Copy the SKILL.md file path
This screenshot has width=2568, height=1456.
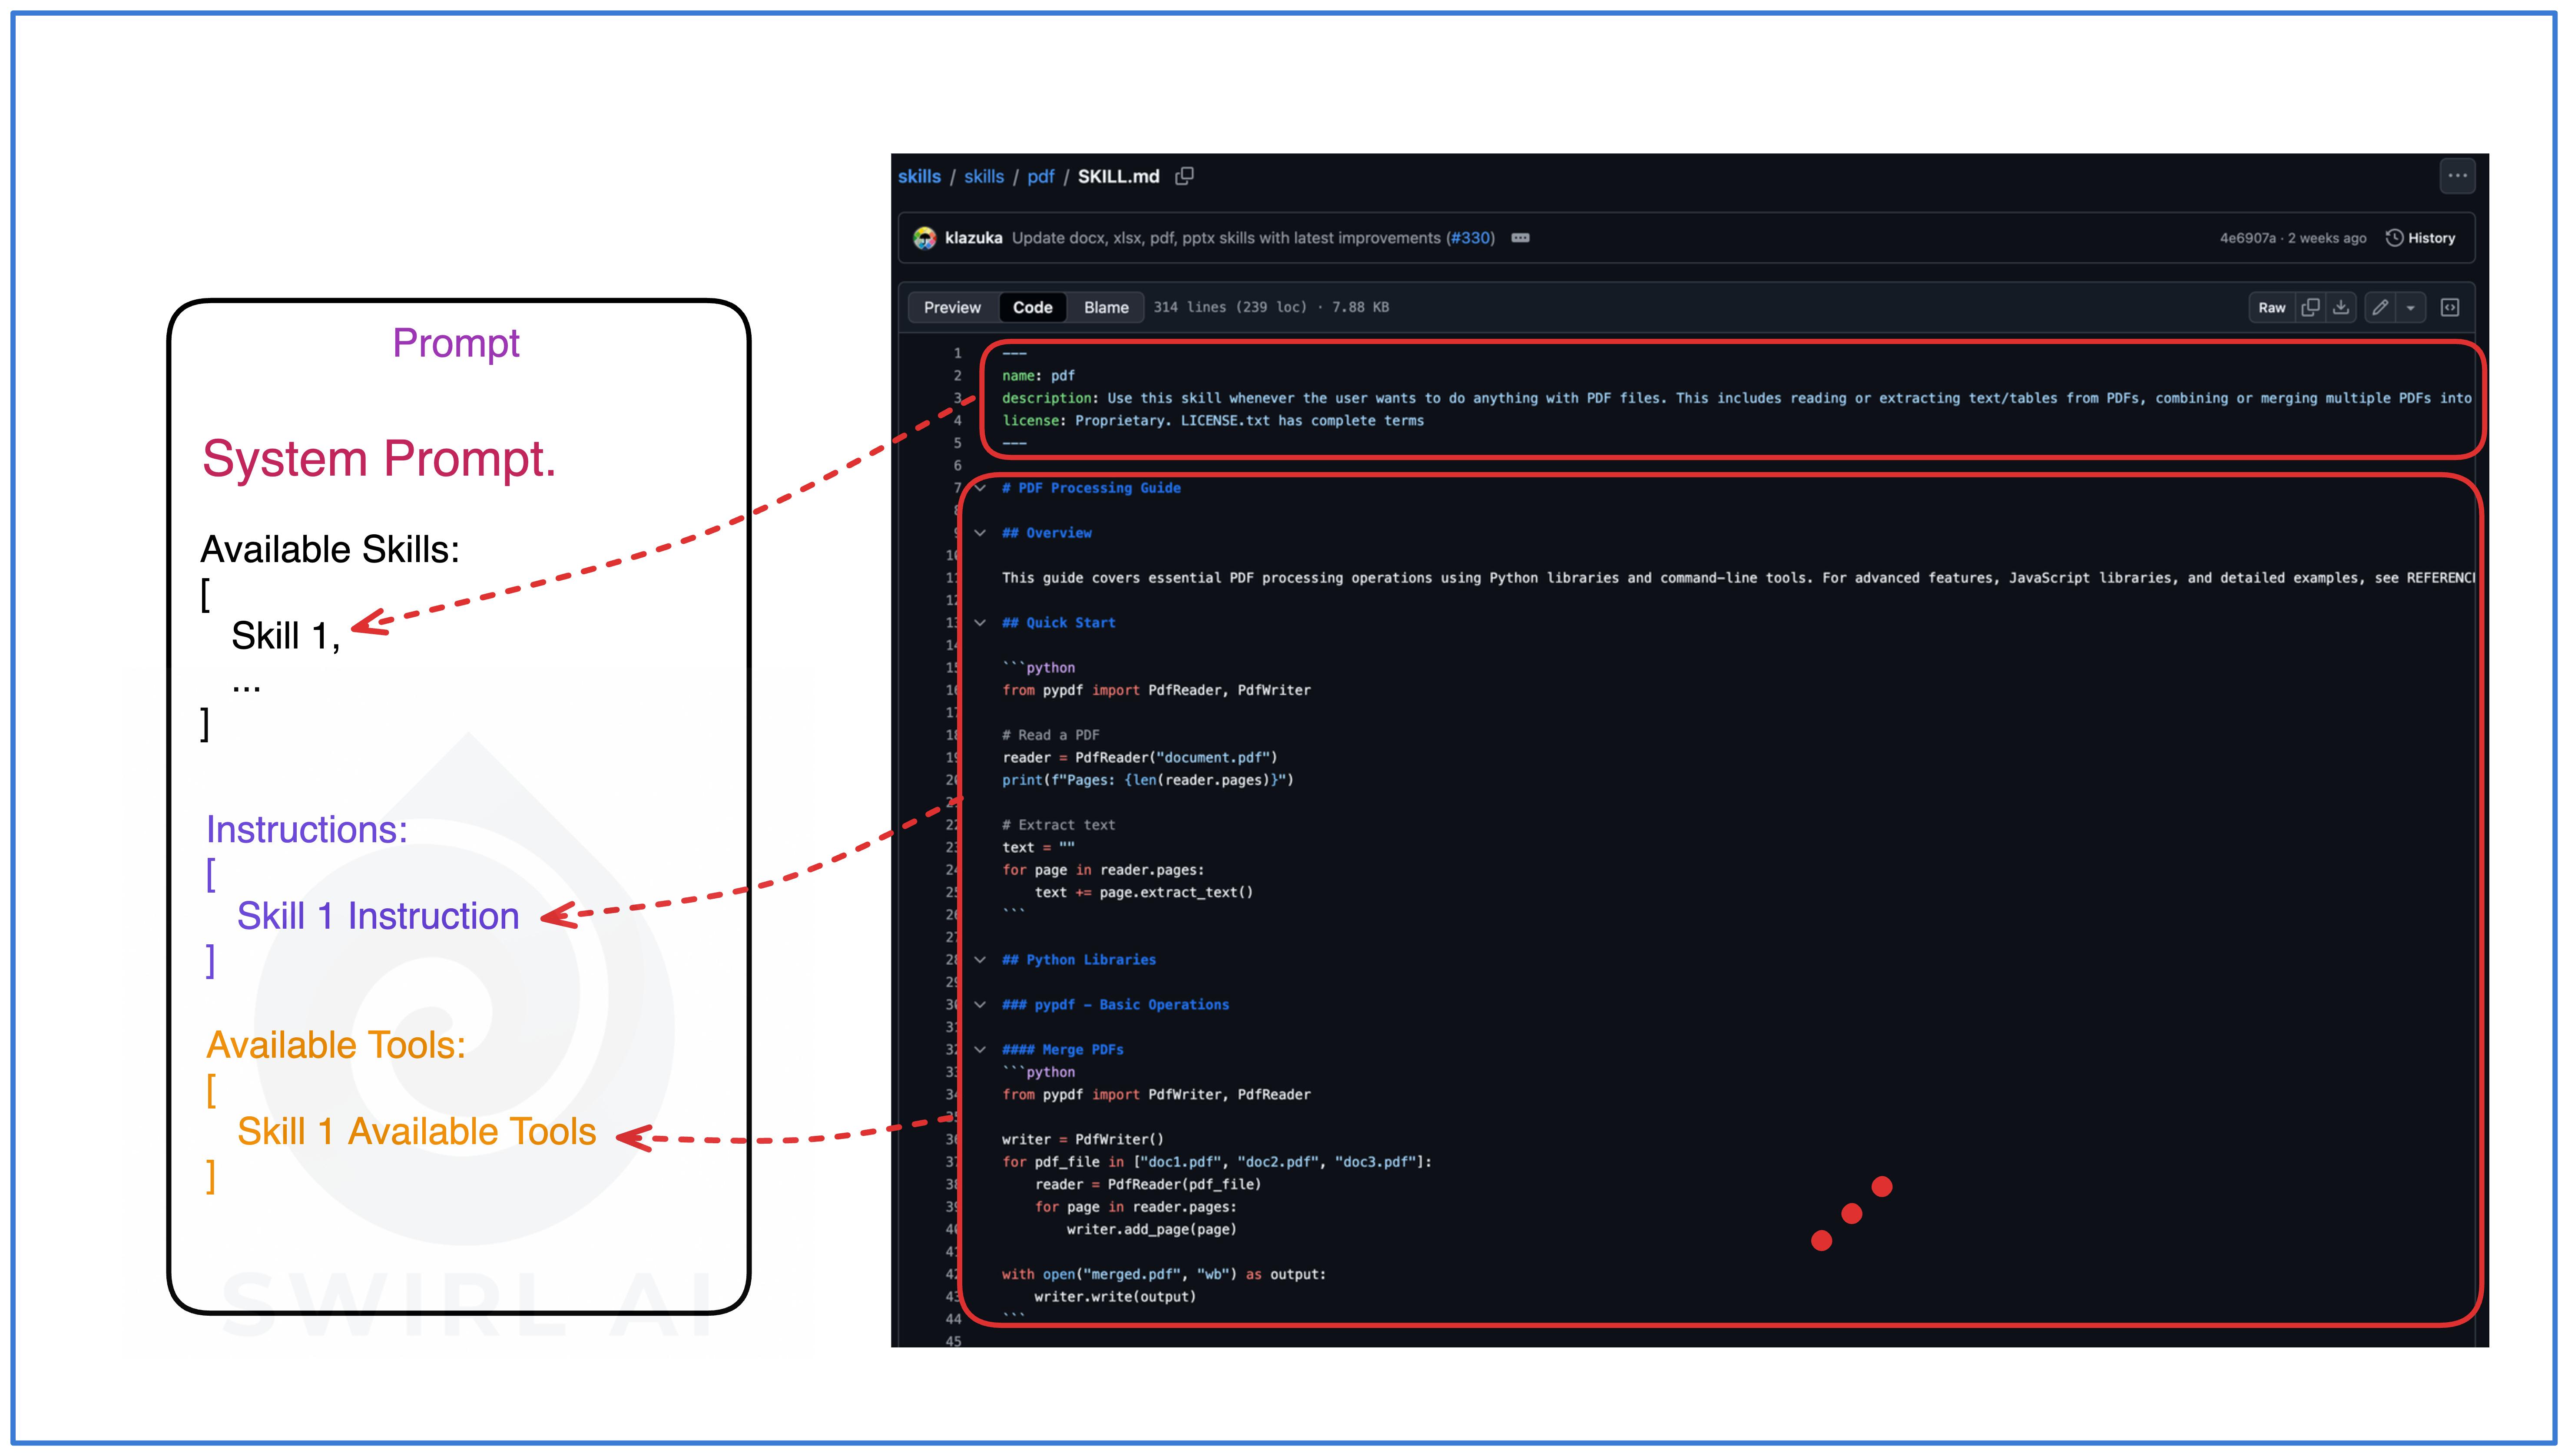(x=1185, y=176)
